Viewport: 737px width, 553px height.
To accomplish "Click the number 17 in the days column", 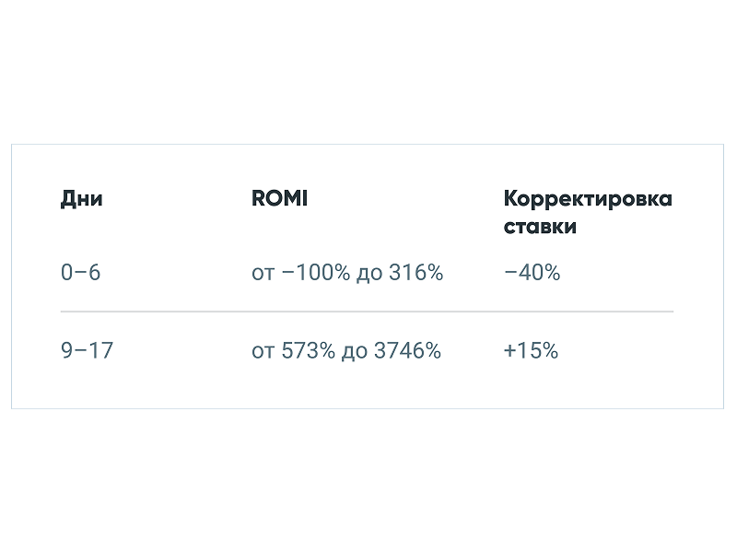I will pyautogui.click(x=100, y=351).
